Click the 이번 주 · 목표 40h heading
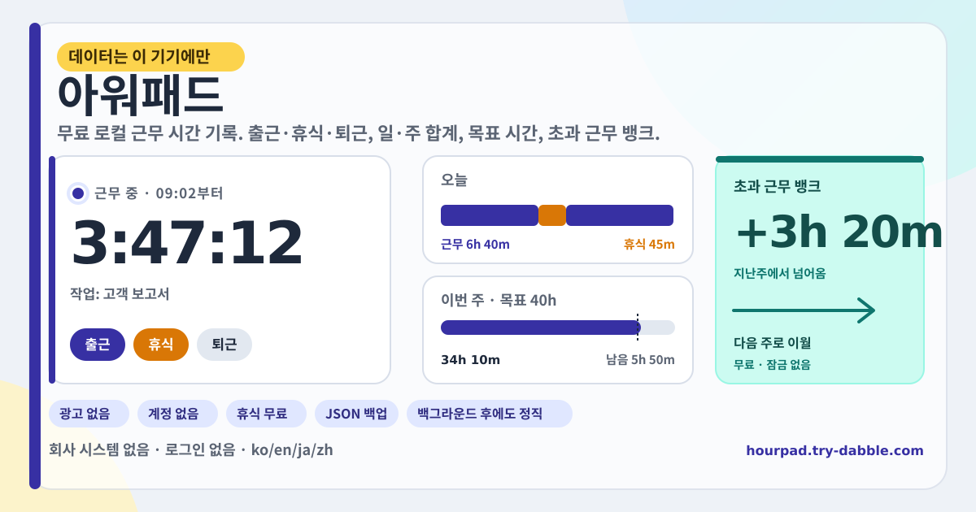976x512 pixels. [x=499, y=301]
